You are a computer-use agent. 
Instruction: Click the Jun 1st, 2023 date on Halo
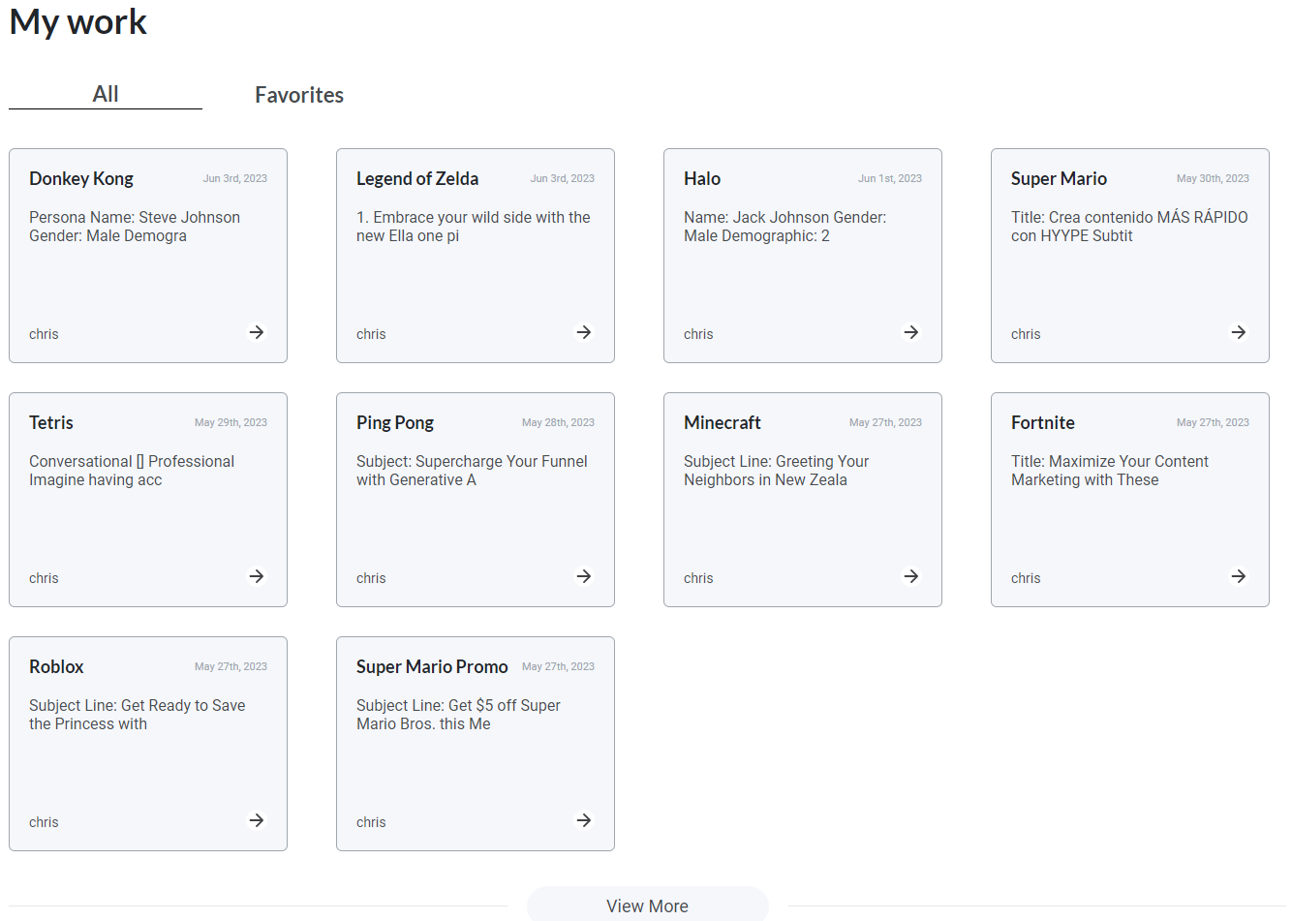(890, 178)
